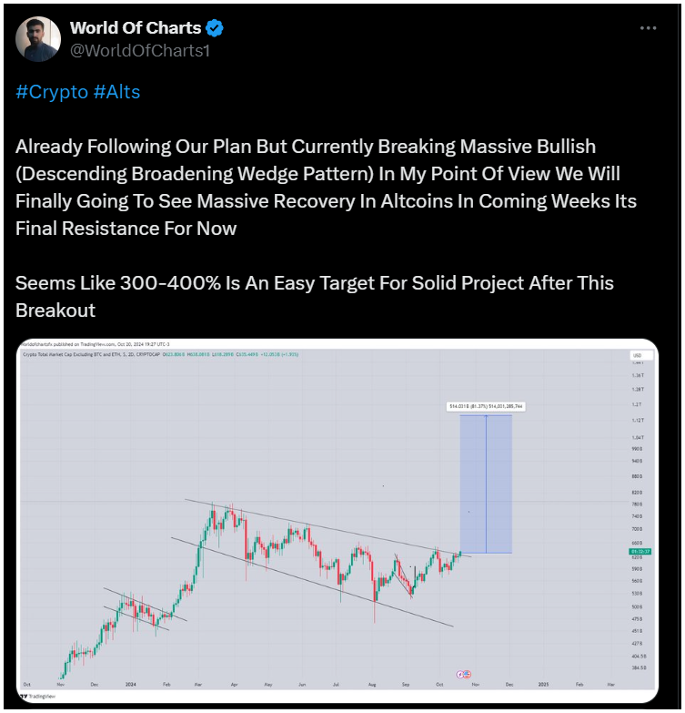Click the Aug label on time axis
Image resolution: width=685 pixels, height=713 pixels.
pyautogui.click(x=372, y=685)
